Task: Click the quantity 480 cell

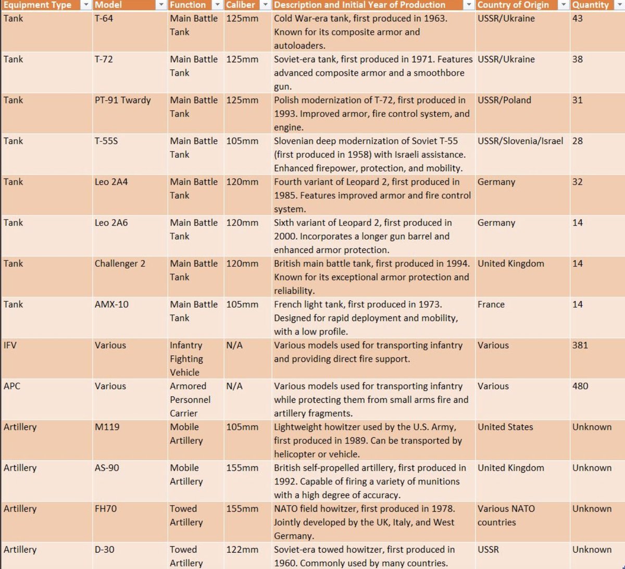Action: [597, 400]
